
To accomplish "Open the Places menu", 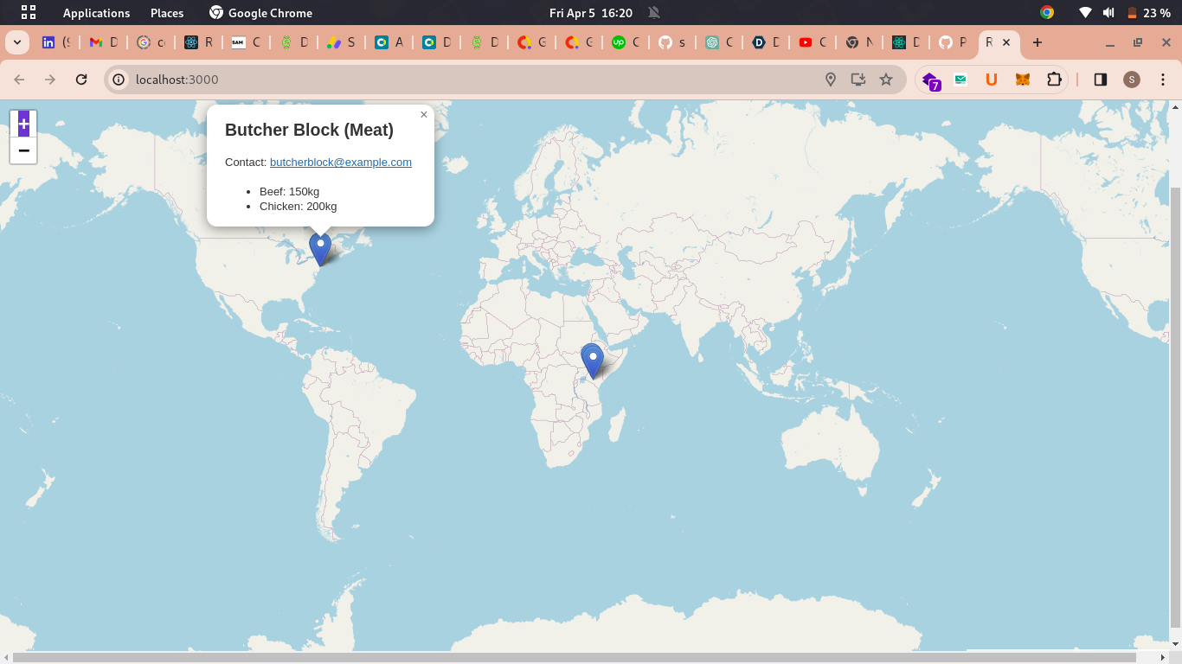I will [166, 13].
